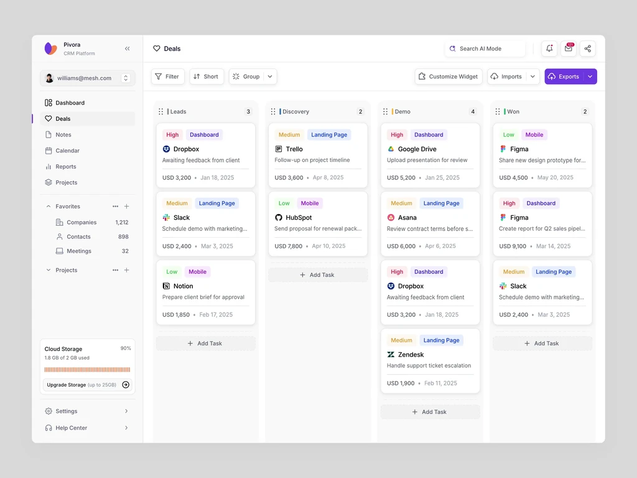
Task: Open the Exports dropdown arrow
Action: click(590, 77)
